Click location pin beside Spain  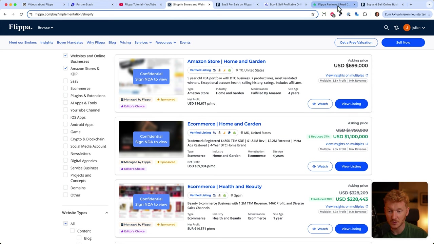point(232,195)
